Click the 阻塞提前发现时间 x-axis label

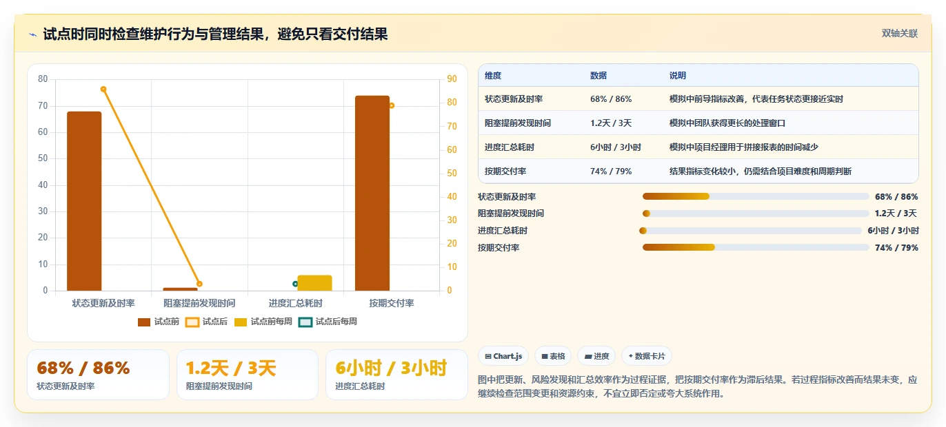tap(199, 303)
